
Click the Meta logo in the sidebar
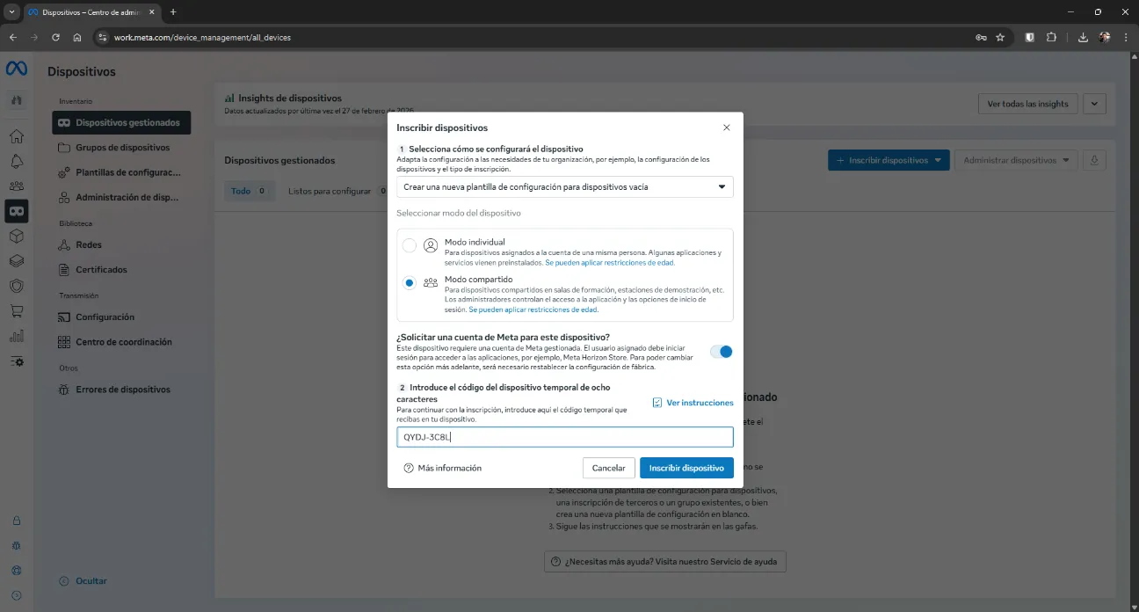pos(17,69)
